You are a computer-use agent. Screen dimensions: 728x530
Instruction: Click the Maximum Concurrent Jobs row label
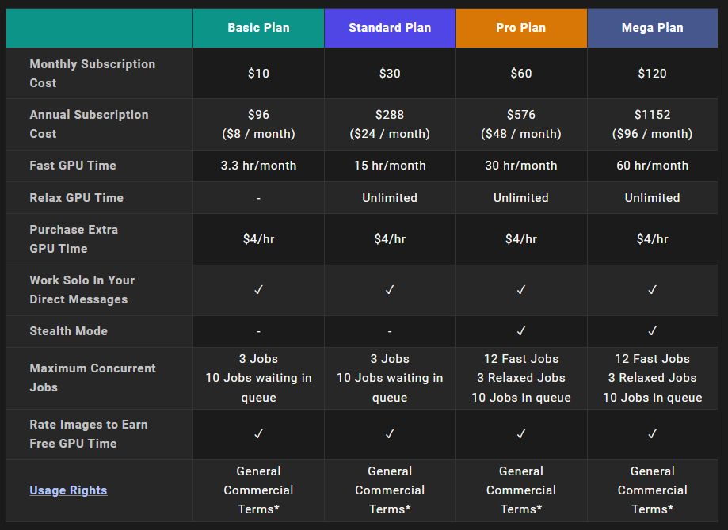tap(93, 378)
